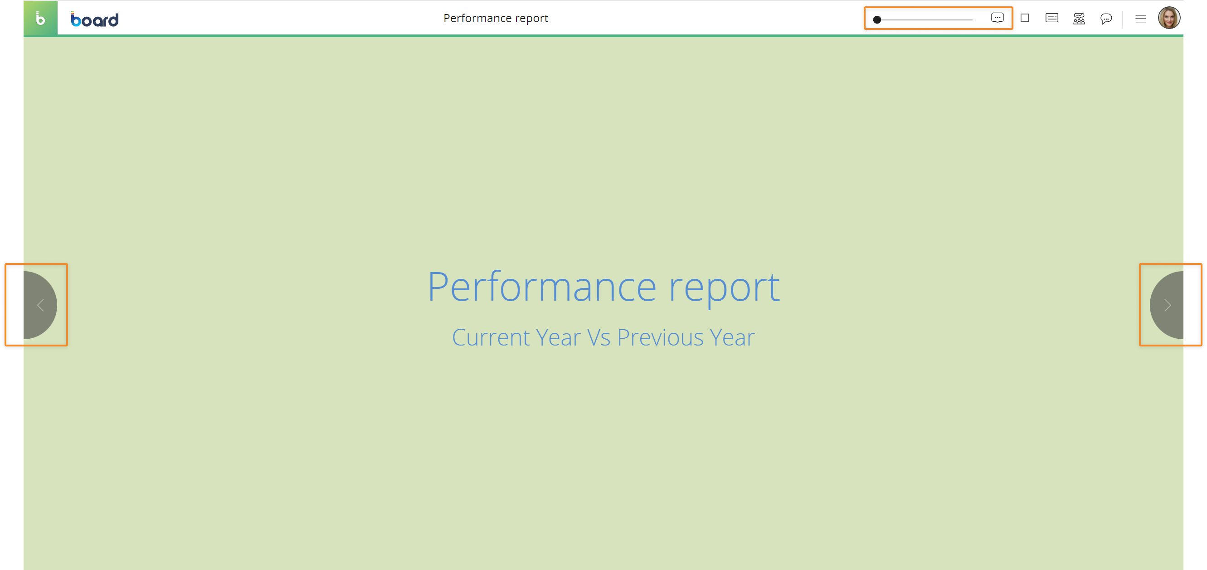This screenshot has width=1207, height=570.
Task: Click the user profile avatar
Action: pos(1168,18)
